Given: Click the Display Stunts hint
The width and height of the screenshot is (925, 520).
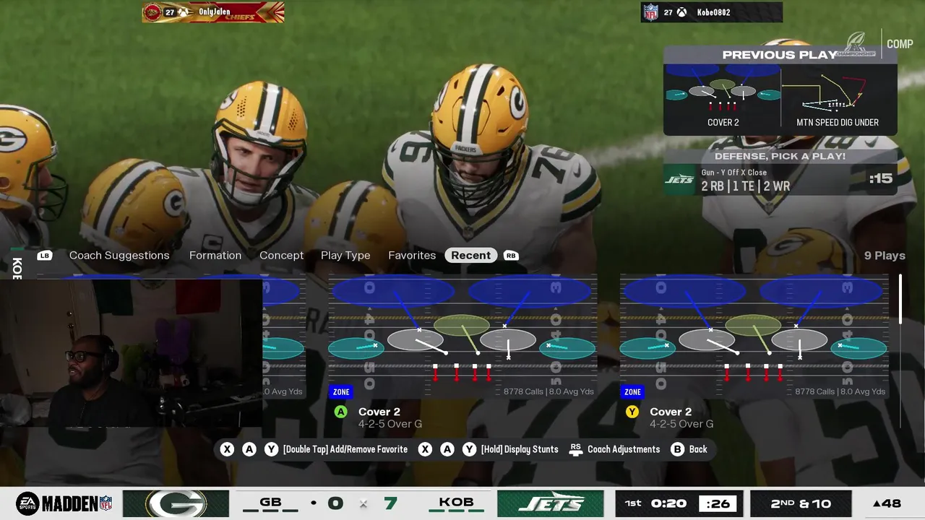Looking at the screenshot, I should point(520,449).
